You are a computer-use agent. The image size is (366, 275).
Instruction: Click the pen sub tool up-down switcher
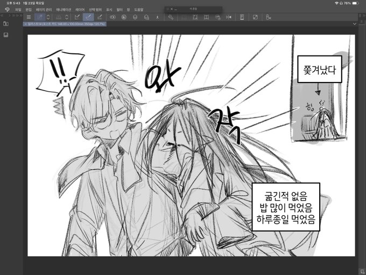pos(48,17)
